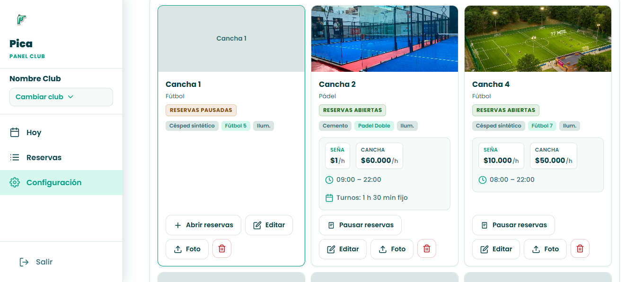Upload a photo for Cancha 1
Viewport: 634px width, 282px height.
click(x=187, y=249)
